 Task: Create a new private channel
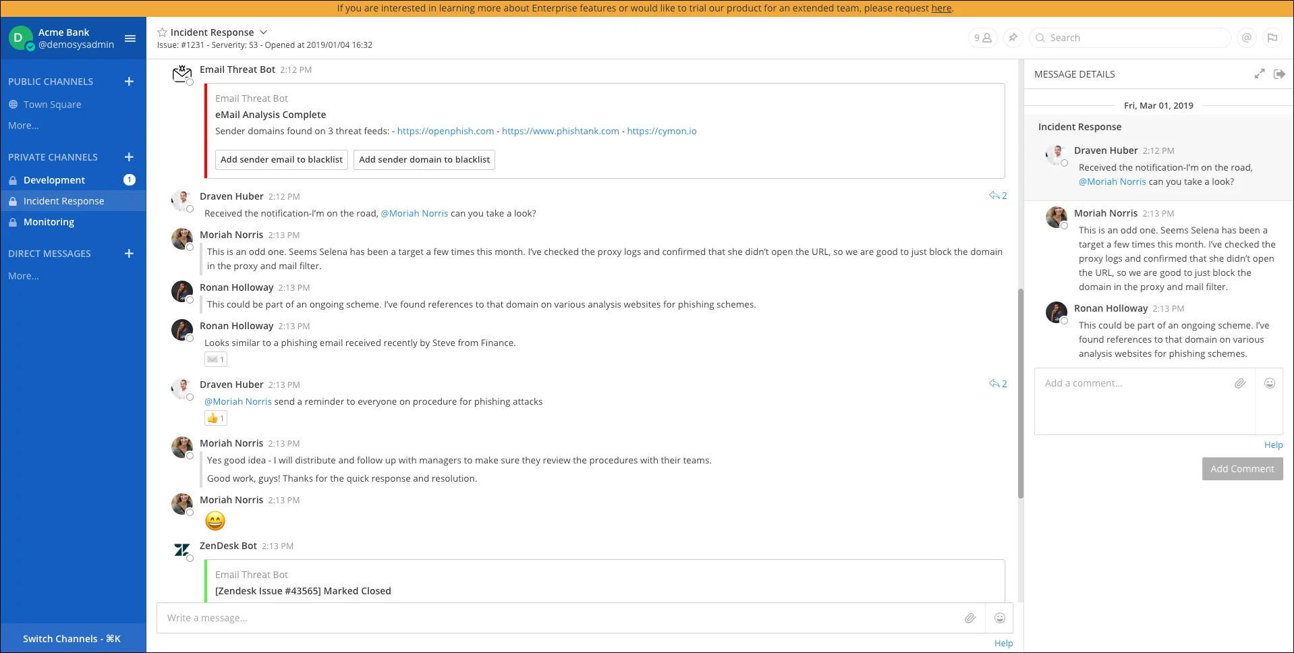[x=130, y=157]
